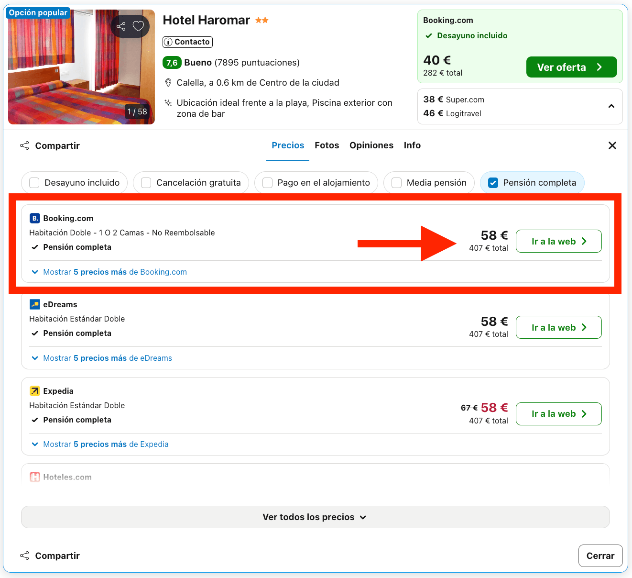The height and width of the screenshot is (578, 632).
Task: Click the Expedia logo icon
Action: [x=35, y=391]
